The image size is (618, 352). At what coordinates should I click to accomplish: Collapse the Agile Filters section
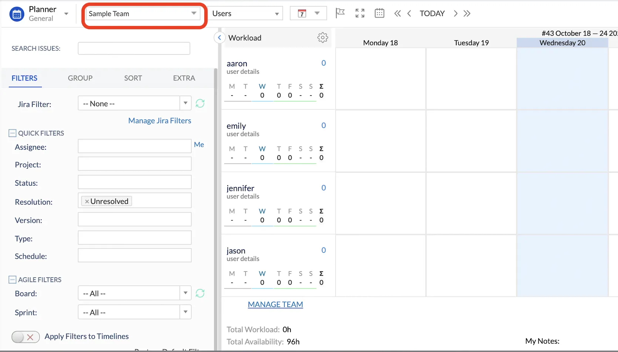(13, 279)
